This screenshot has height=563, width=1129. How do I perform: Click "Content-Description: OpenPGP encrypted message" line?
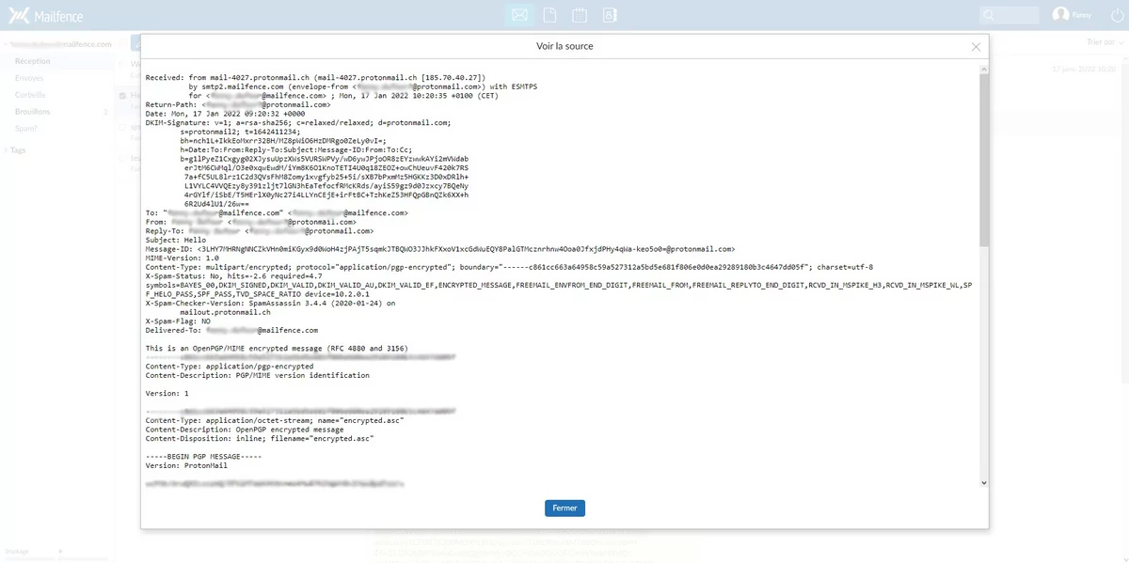pos(245,430)
